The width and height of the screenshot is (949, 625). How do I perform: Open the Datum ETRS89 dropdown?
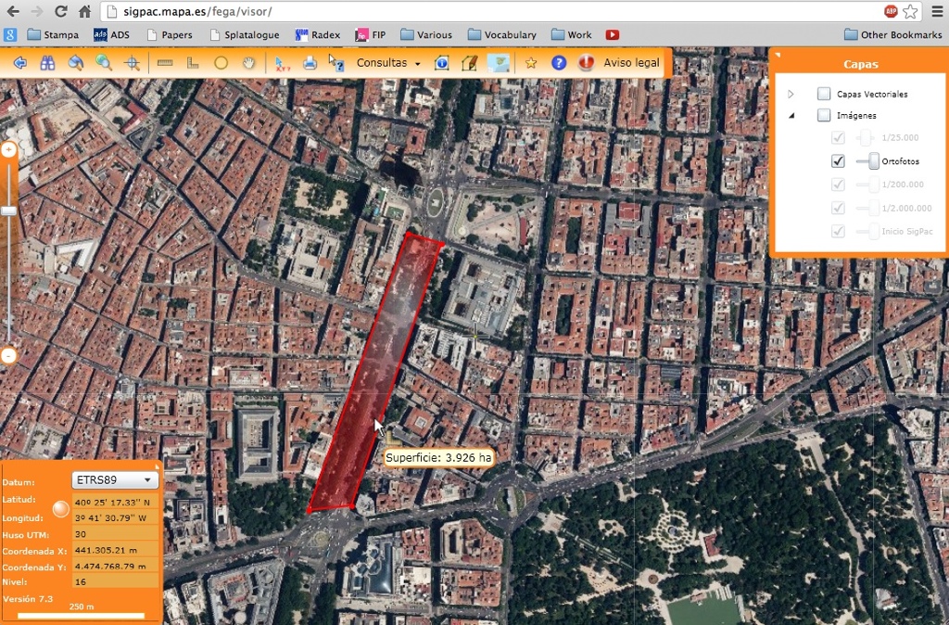pyautogui.click(x=115, y=480)
